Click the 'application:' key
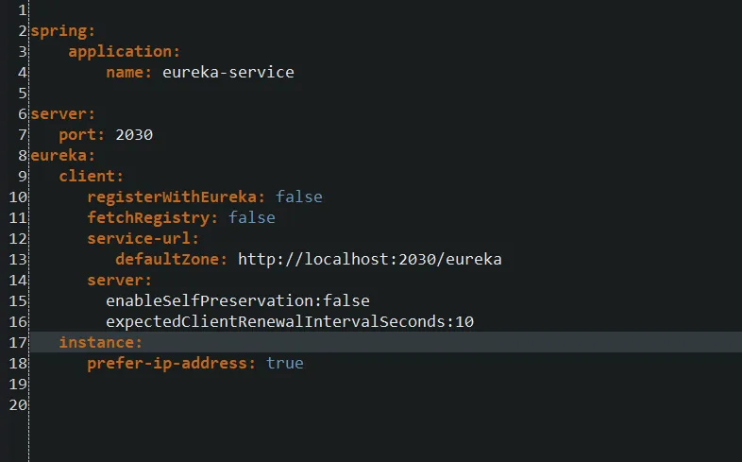 [x=124, y=51]
